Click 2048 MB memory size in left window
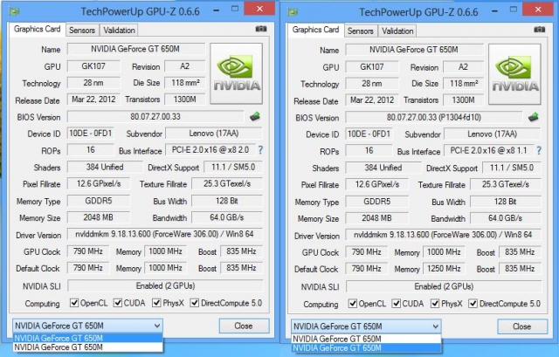The image size is (559, 357). (99, 217)
